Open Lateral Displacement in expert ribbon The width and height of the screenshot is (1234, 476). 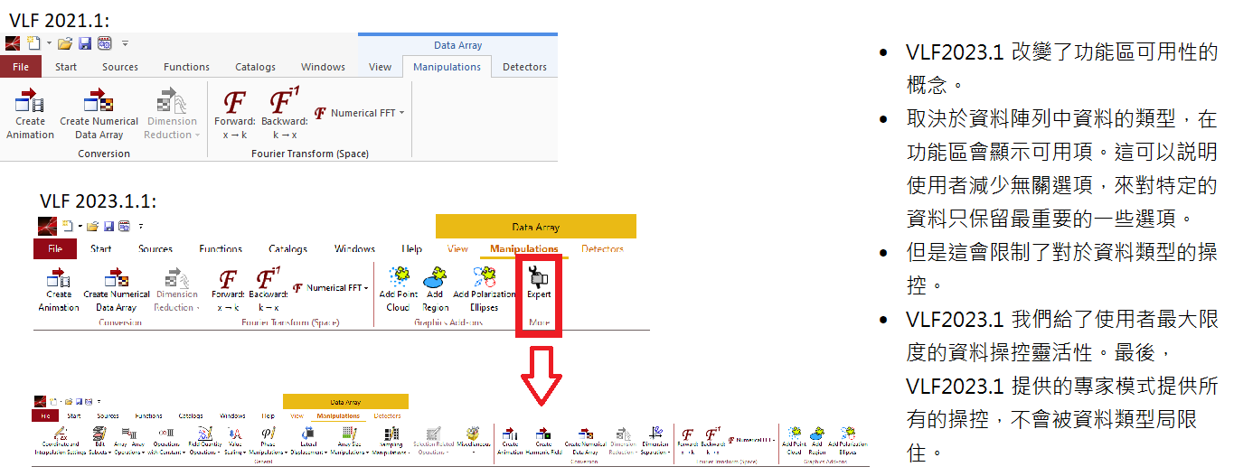309,442
